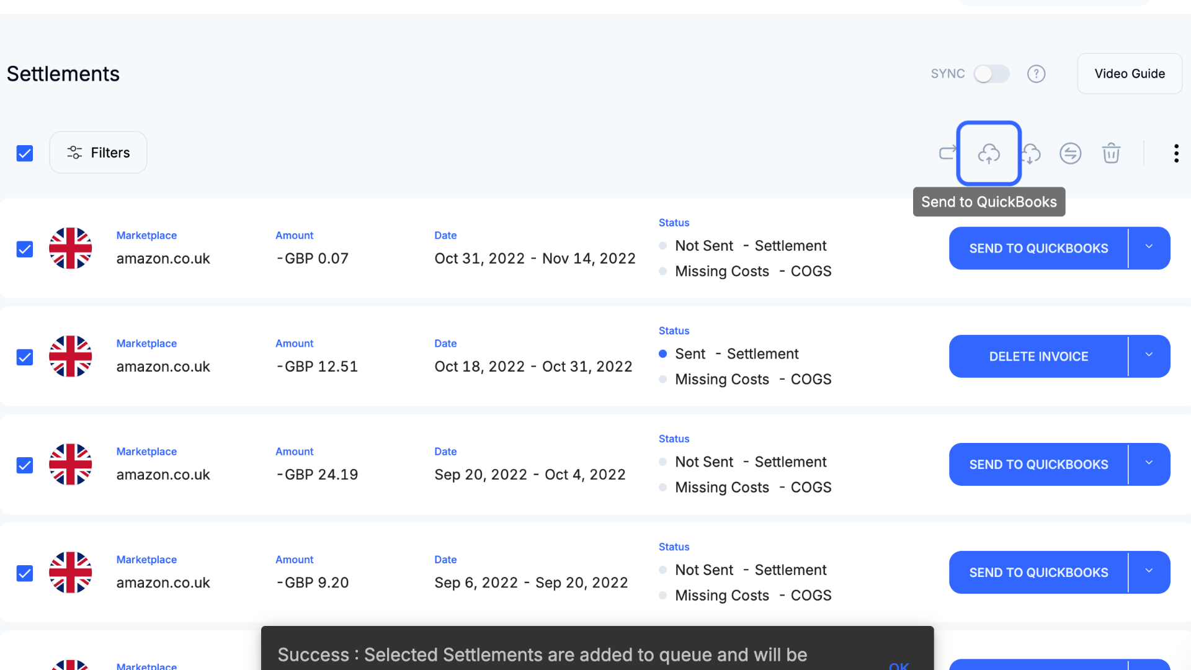Uncheck the -GBP 24.19 settlement checkbox
This screenshot has width=1191, height=670.
(x=25, y=465)
